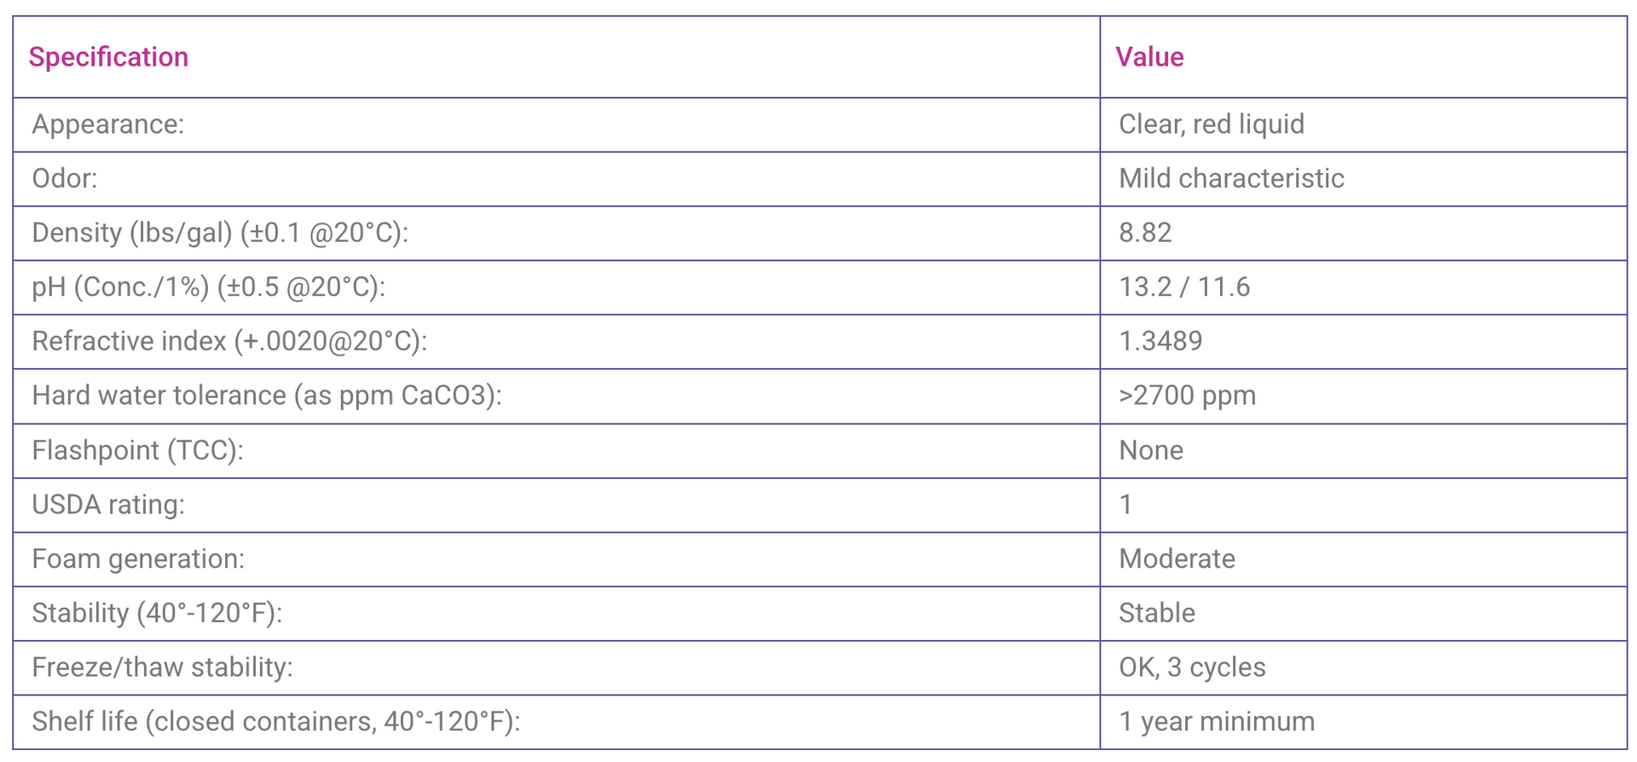The height and width of the screenshot is (762, 1637).
Task: Click the 'Mild characteristic' value cell
Action: coord(1231,179)
